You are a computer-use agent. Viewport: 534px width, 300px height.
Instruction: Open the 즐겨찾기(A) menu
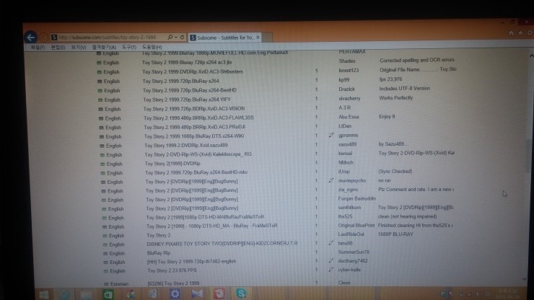(x=104, y=48)
